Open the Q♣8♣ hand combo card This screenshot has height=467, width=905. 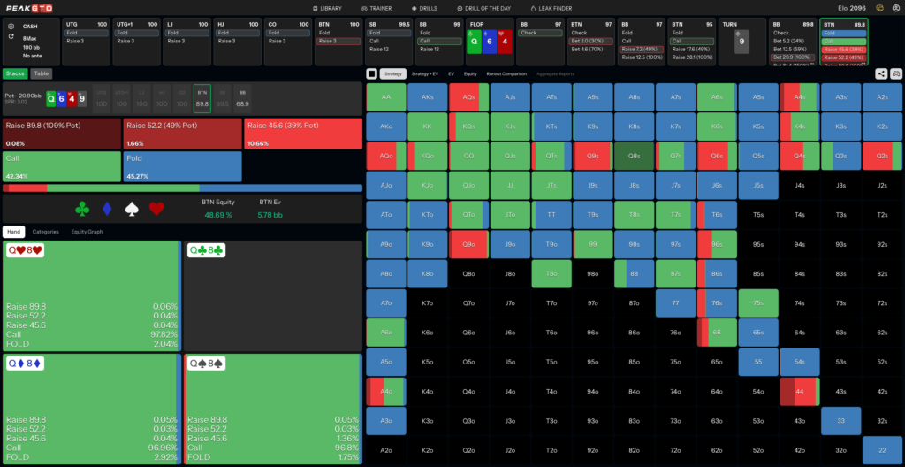click(x=273, y=296)
